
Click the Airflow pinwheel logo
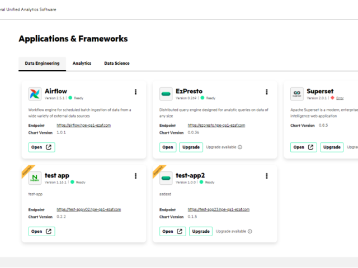pyautogui.click(x=35, y=94)
